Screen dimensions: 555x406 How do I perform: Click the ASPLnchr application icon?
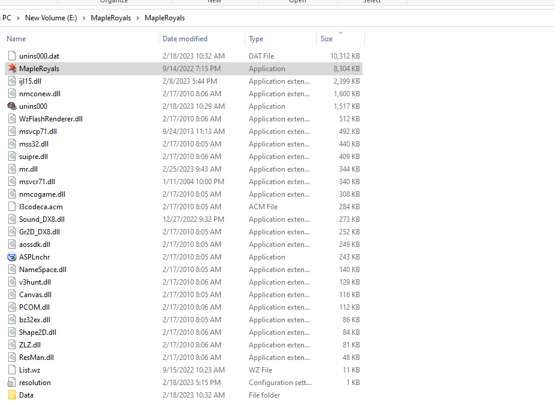click(x=12, y=257)
